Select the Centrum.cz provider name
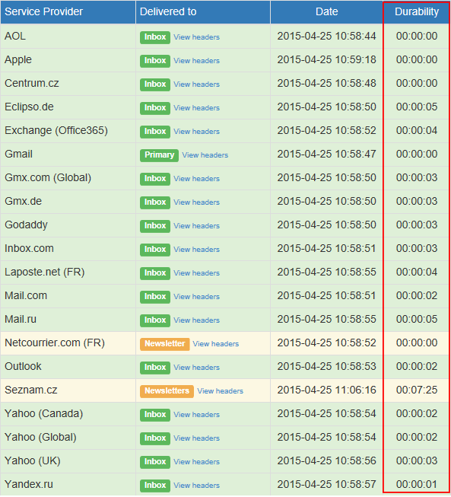This screenshot has height=497, width=451. coord(32,84)
